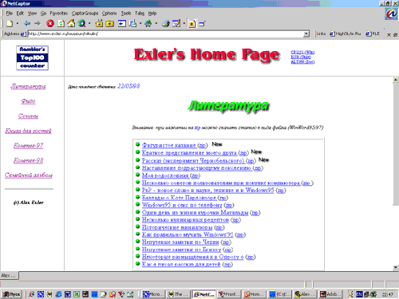This screenshot has height=299, width=399.
Task: Open the CaptorGroups menu
Action: click(x=85, y=13)
